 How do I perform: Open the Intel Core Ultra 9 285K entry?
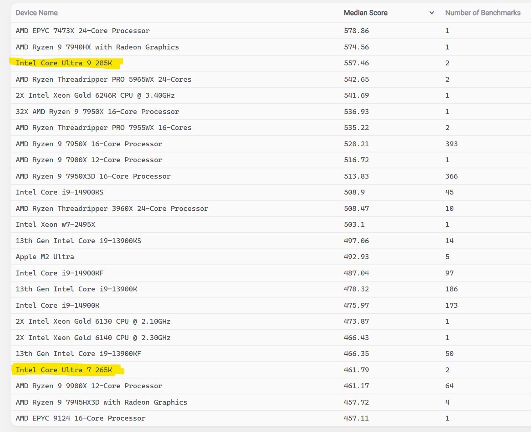click(x=64, y=63)
